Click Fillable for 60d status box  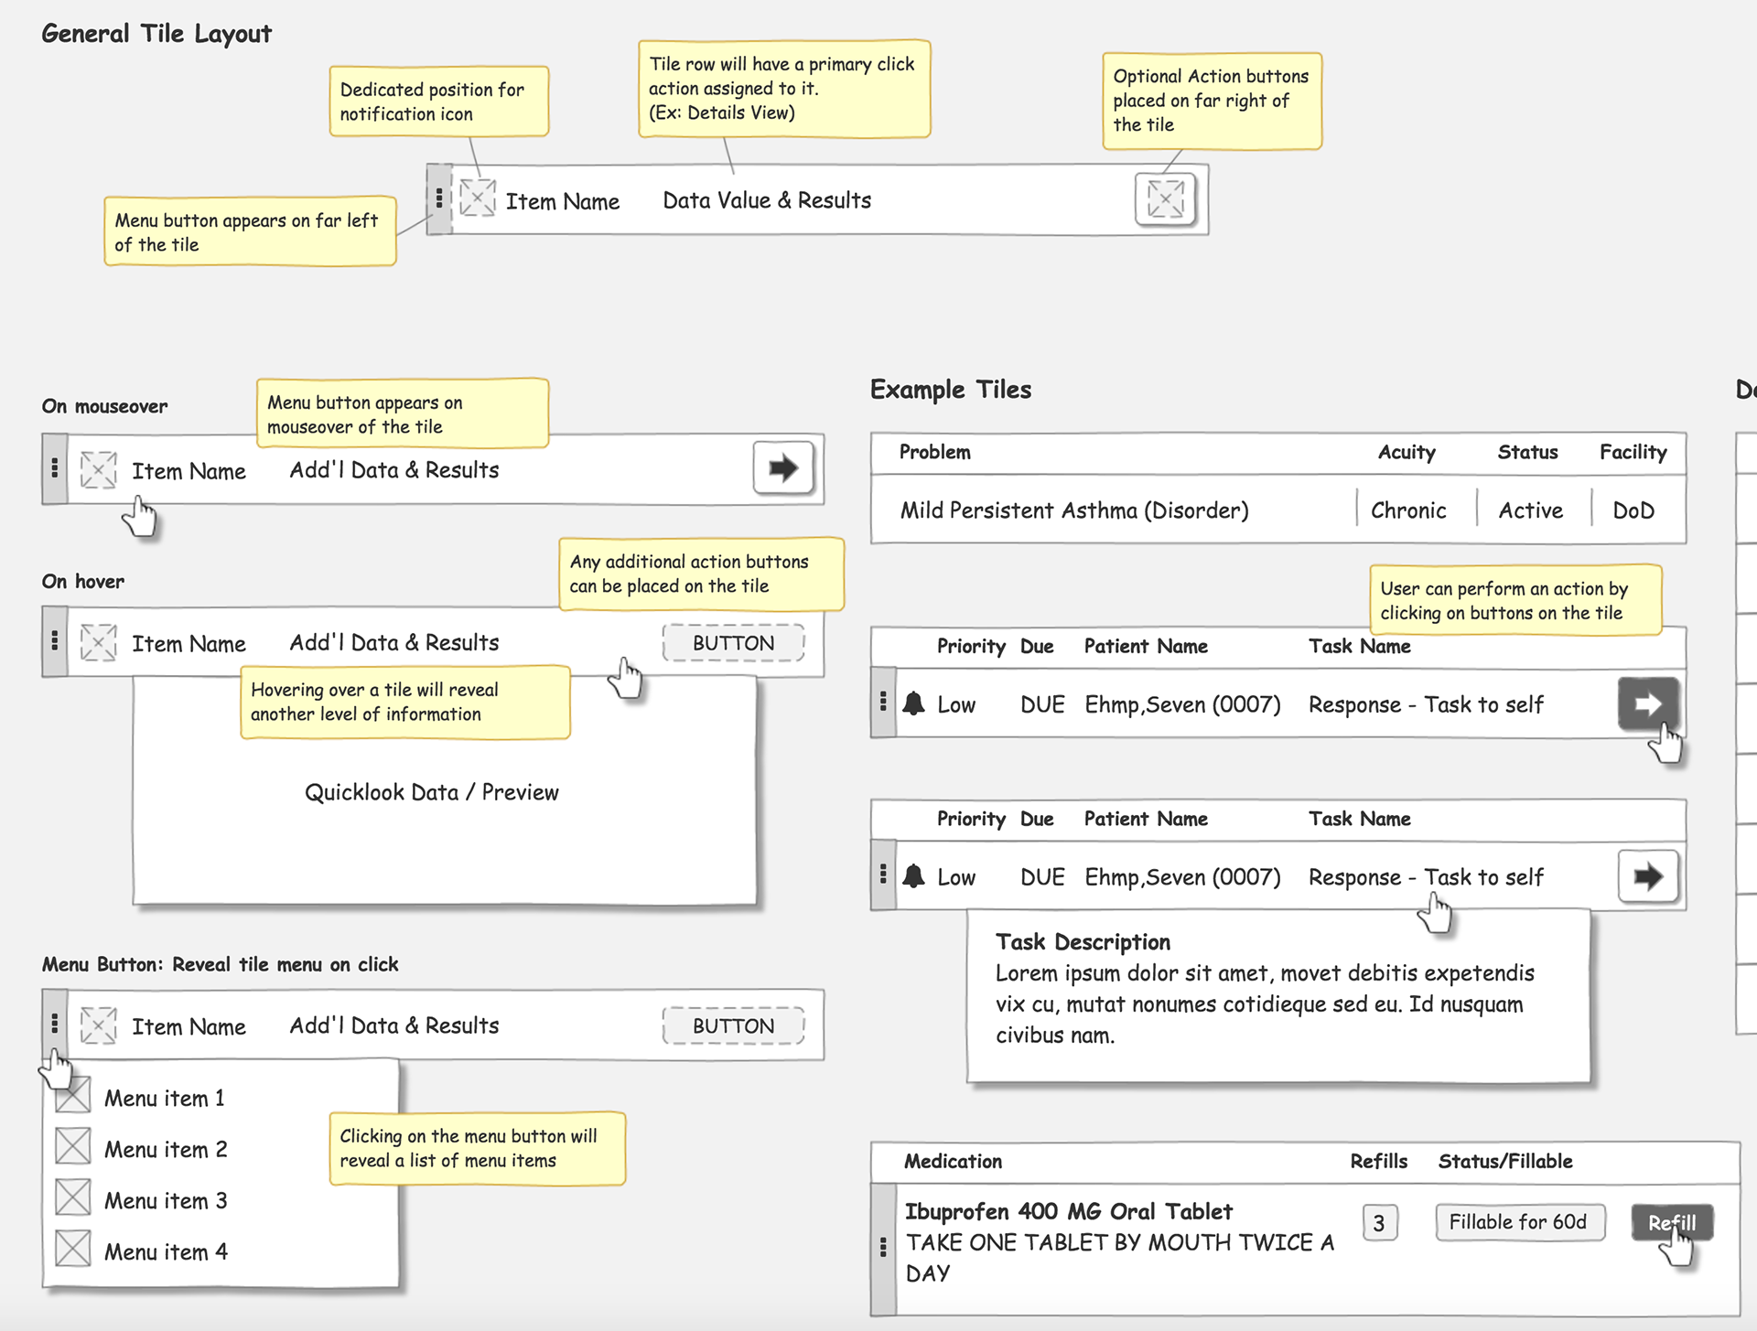(x=1519, y=1222)
